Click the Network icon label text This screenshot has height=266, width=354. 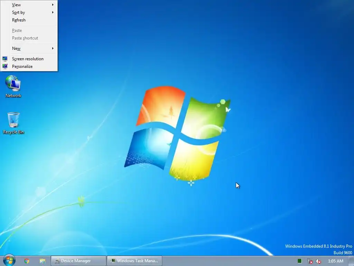click(x=13, y=96)
